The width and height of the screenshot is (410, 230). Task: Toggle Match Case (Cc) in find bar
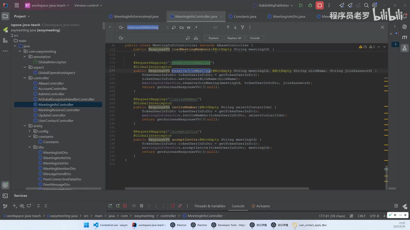click(x=182, y=27)
